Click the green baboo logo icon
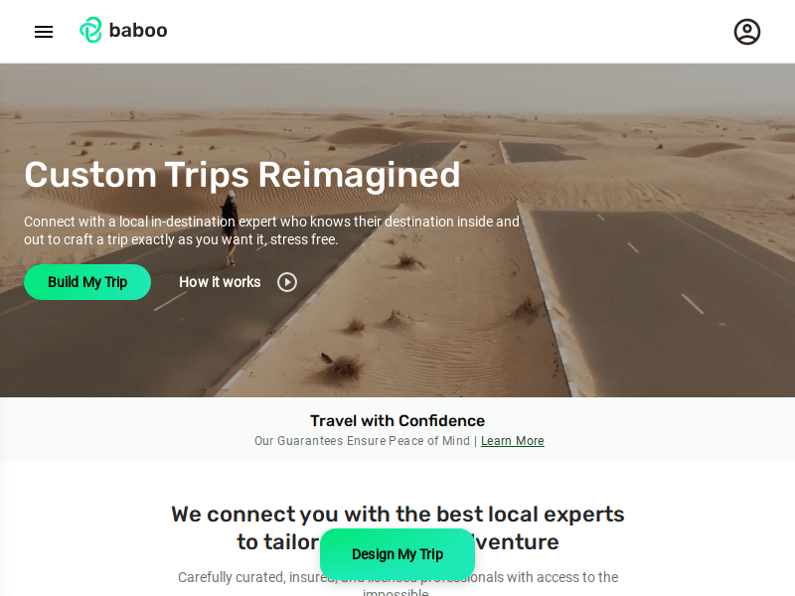The width and height of the screenshot is (795, 596). [90, 31]
